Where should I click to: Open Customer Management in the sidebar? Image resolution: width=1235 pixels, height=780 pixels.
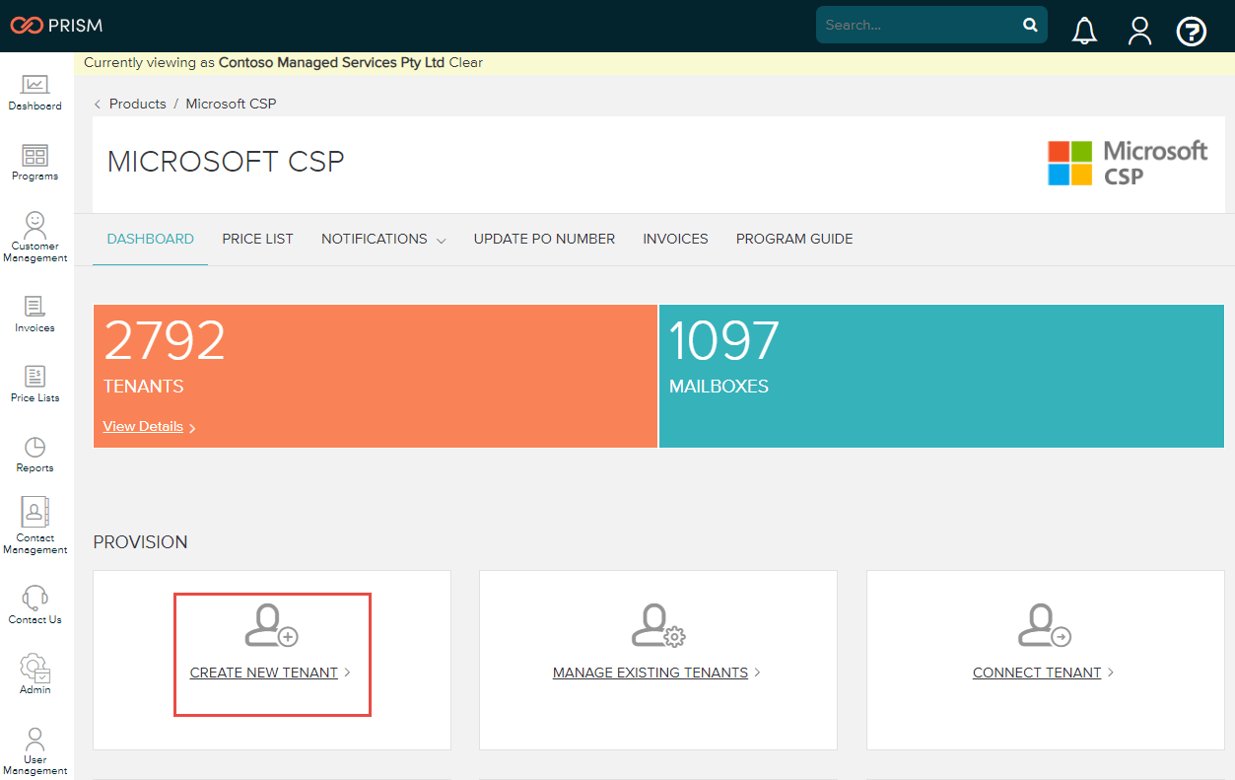coord(35,237)
